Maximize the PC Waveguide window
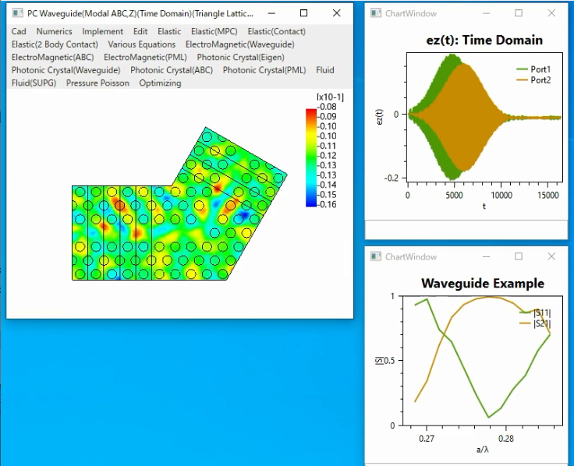Image resolution: width=574 pixels, height=466 pixels. (x=303, y=13)
